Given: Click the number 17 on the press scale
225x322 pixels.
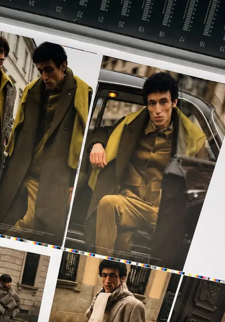Looking at the screenshot, I should 182,39.
